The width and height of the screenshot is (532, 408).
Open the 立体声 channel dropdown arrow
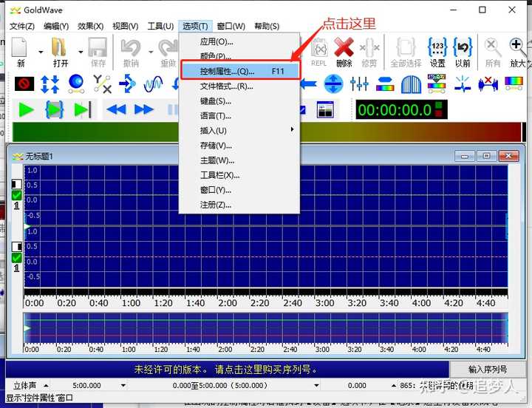point(46,386)
